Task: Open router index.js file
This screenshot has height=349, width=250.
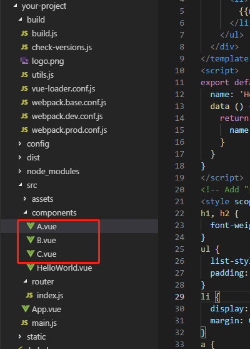Action: point(50,296)
